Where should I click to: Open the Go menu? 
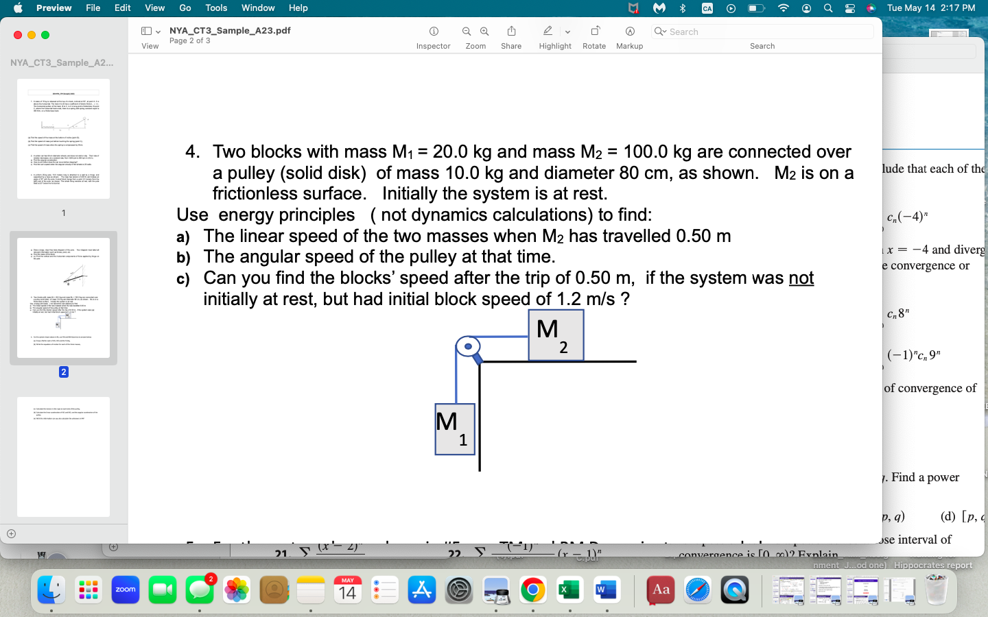[x=185, y=8]
